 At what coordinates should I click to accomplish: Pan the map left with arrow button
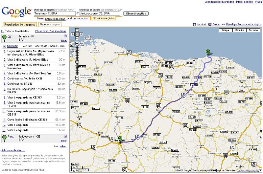(x=73, y=34)
